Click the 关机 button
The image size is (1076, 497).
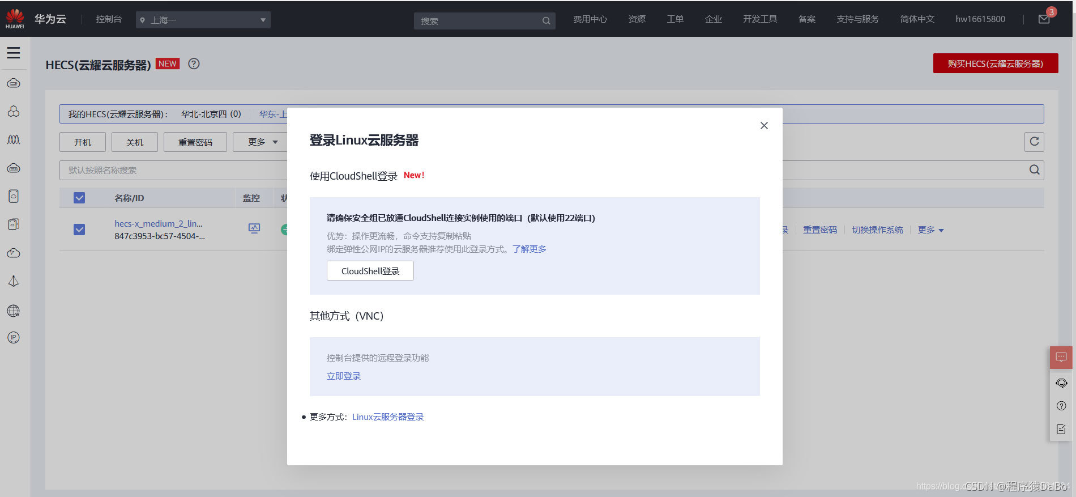pyautogui.click(x=135, y=142)
